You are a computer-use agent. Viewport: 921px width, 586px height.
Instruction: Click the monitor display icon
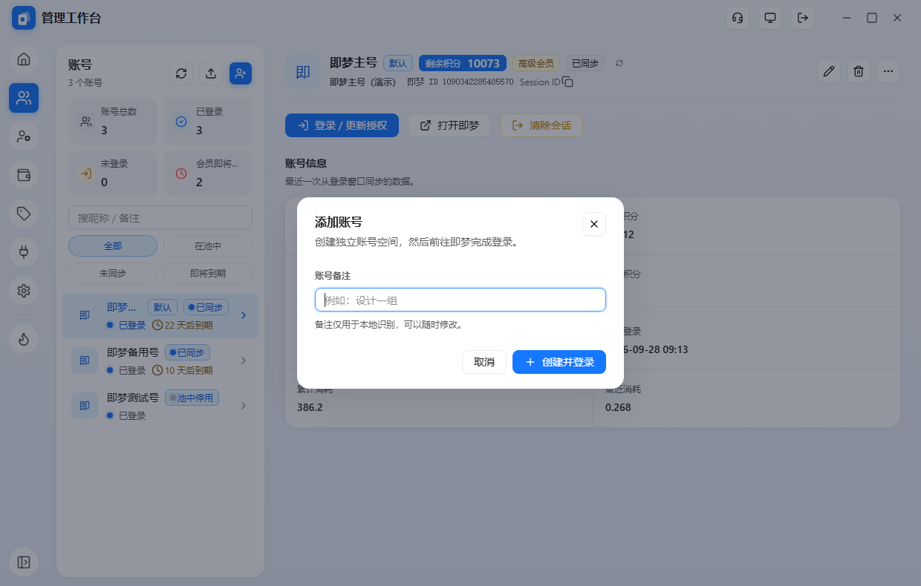(770, 18)
